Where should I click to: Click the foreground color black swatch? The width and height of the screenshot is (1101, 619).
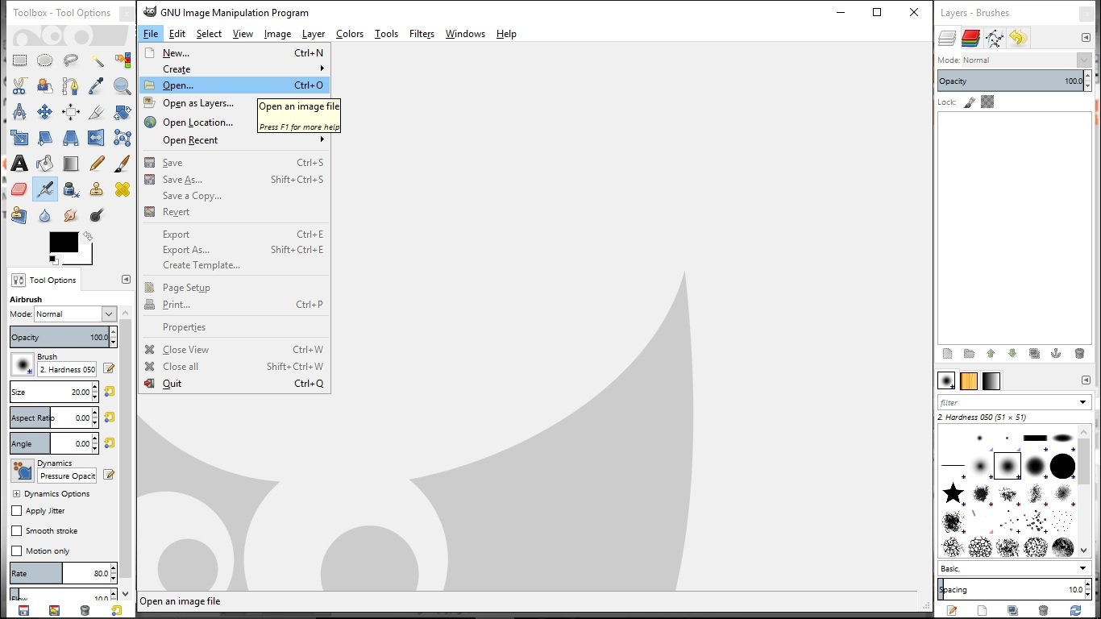point(64,242)
